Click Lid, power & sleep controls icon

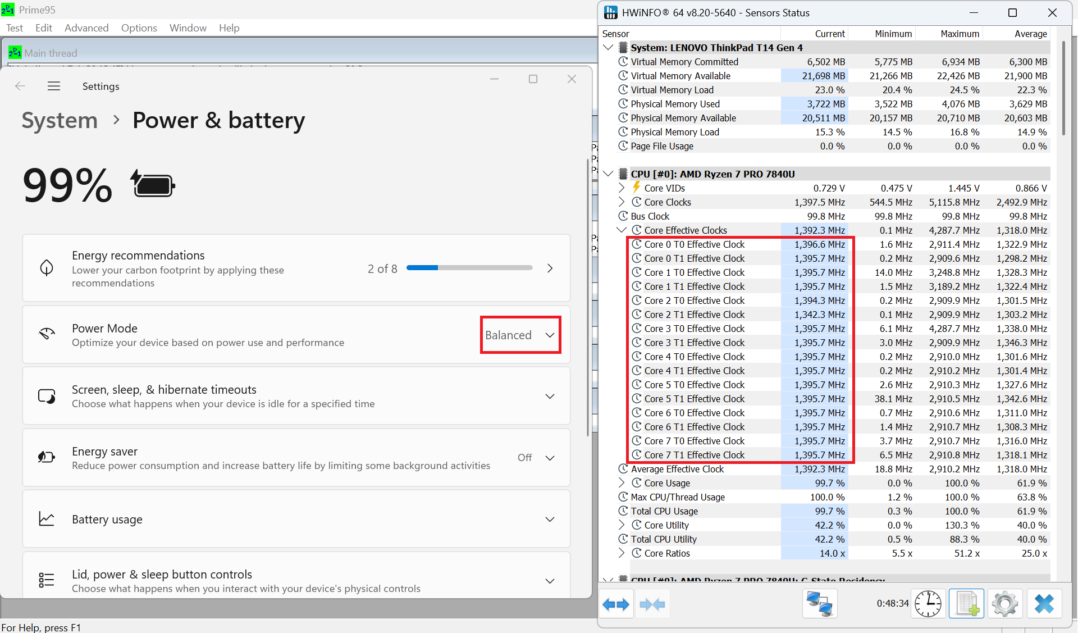47,580
